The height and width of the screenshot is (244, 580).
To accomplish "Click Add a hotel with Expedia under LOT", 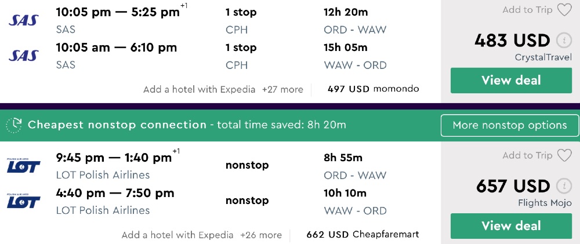I will 177,235.
